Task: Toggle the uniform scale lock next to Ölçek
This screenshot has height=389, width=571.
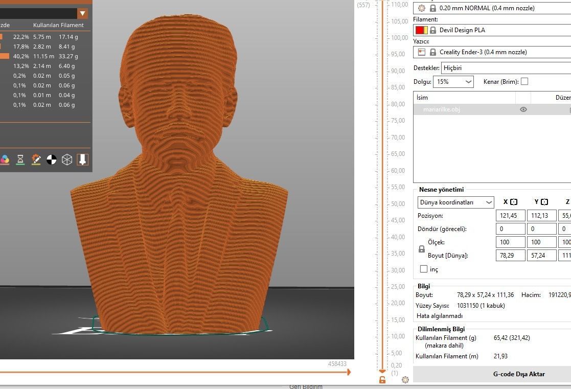Action: click(x=421, y=249)
